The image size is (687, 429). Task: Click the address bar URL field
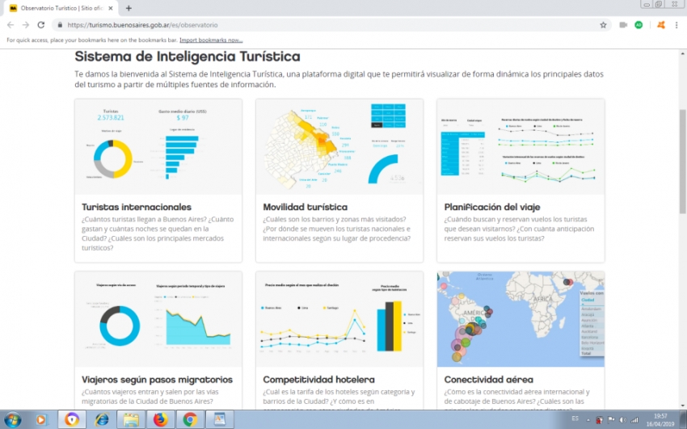[x=331, y=25]
